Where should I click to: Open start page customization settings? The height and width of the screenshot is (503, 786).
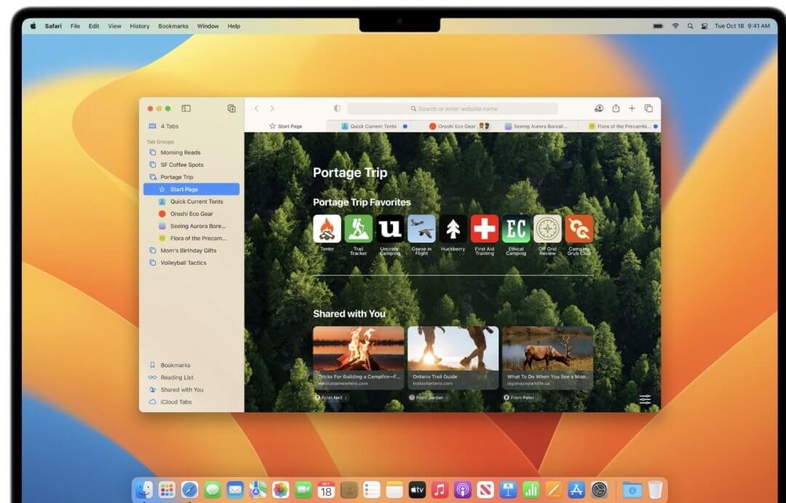click(x=645, y=400)
